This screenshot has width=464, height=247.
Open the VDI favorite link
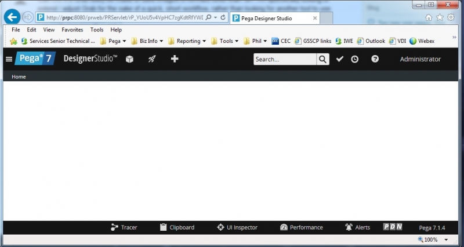[397, 41]
